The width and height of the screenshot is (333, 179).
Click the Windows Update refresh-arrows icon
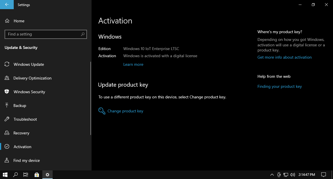tap(7, 64)
